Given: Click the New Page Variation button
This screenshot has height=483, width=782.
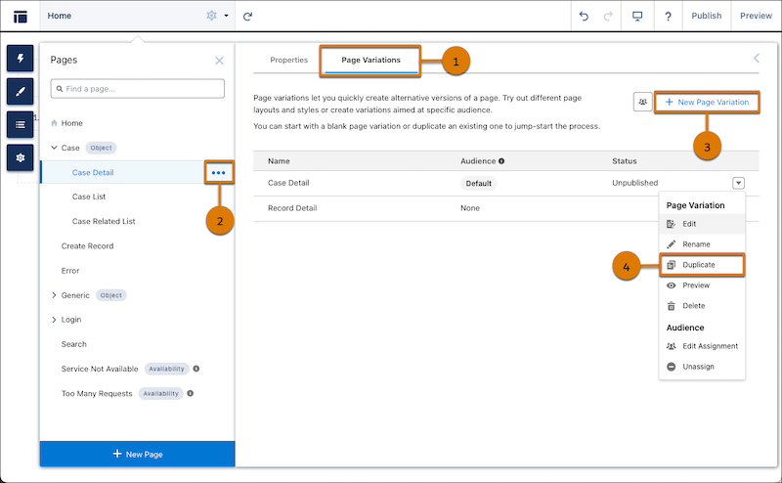Looking at the screenshot, I should (707, 102).
